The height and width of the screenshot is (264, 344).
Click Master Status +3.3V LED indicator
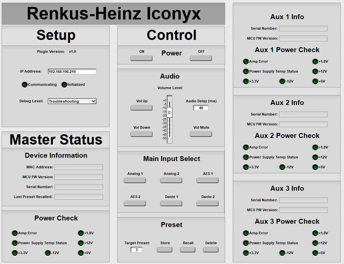coord(15,253)
